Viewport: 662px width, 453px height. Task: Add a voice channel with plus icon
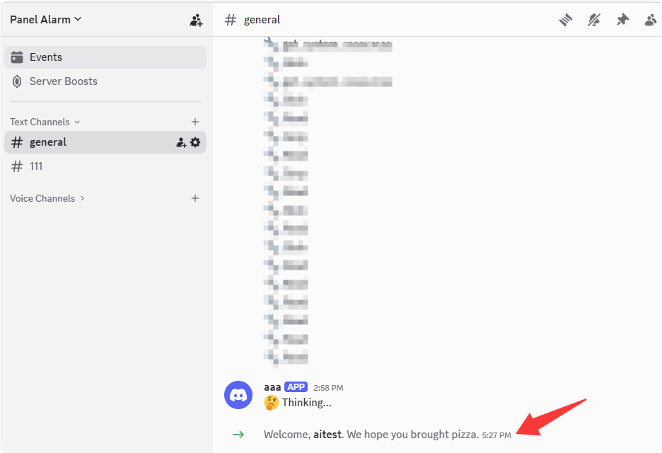pos(195,198)
